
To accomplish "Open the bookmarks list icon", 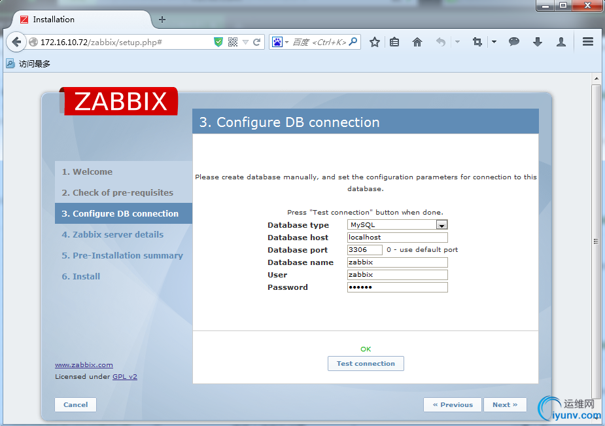I will pyautogui.click(x=394, y=42).
